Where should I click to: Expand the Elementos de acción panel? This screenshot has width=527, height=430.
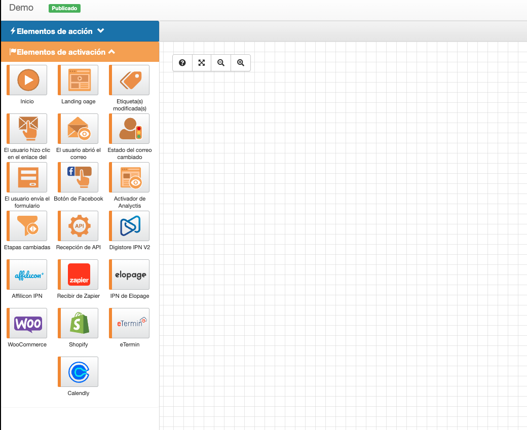[x=80, y=31]
